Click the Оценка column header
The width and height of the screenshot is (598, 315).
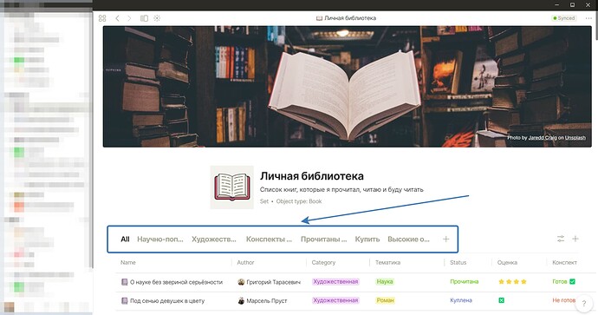click(507, 263)
